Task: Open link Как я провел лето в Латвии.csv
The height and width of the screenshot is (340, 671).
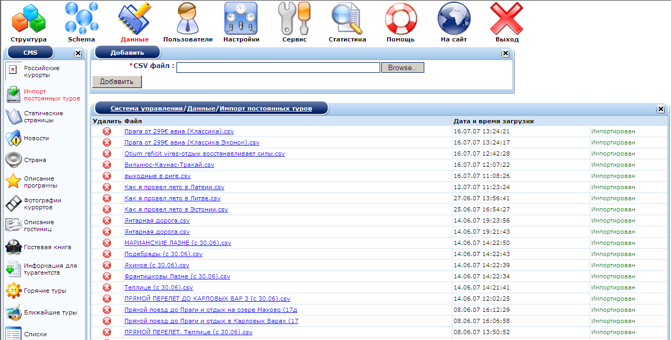Action: click(x=174, y=187)
